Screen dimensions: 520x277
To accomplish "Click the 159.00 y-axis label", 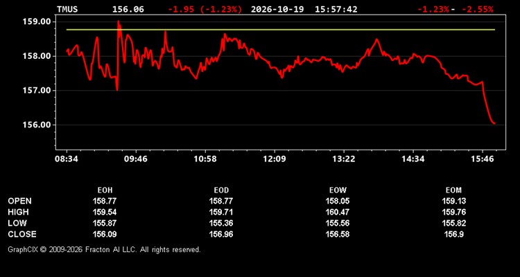I will pos(37,21).
